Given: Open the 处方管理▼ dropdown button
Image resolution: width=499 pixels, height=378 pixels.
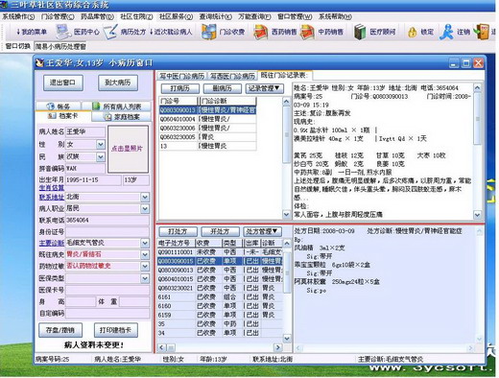Looking at the screenshot, I should point(262,231).
